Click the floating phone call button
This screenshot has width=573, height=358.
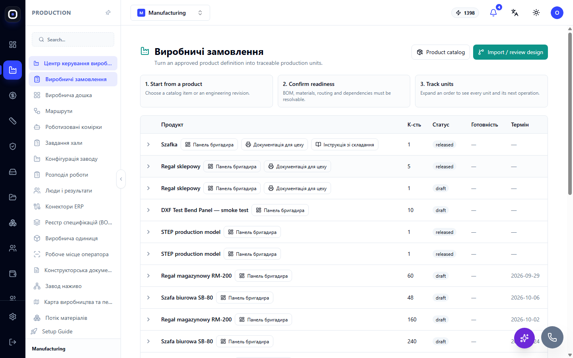[x=552, y=337]
